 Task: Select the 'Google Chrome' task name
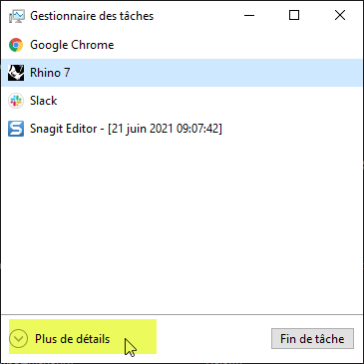pyautogui.click(x=72, y=45)
